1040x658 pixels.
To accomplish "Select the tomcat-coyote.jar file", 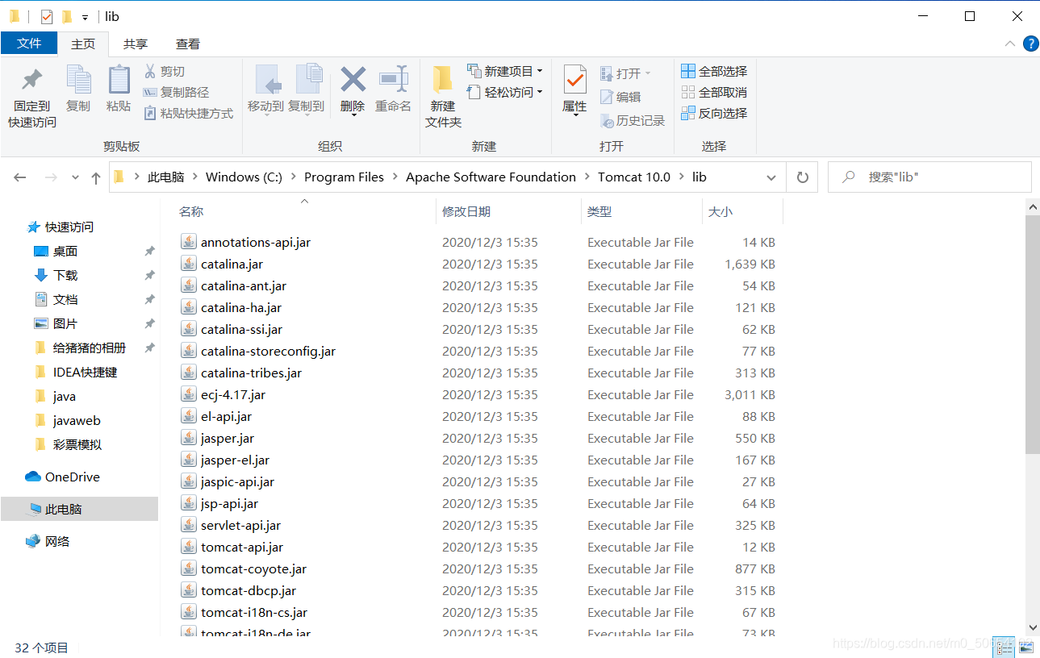I will point(253,568).
